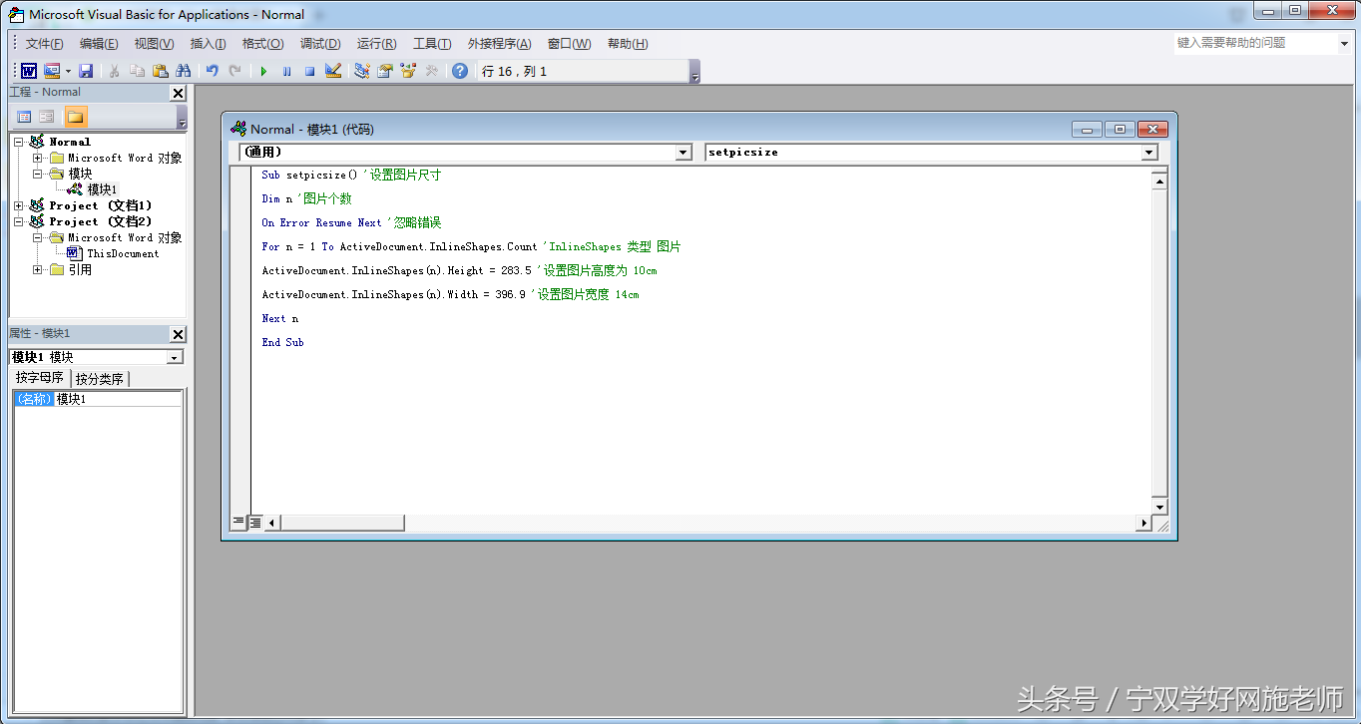Click the code line 'Next n'
The image size is (1361, 724).
pyautogui.click(x=280, y=318)
